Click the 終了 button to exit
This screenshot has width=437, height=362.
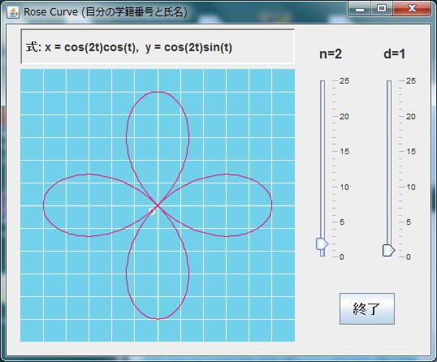pos(367,308)
